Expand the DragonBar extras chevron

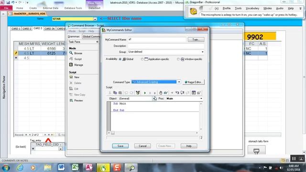300,9
